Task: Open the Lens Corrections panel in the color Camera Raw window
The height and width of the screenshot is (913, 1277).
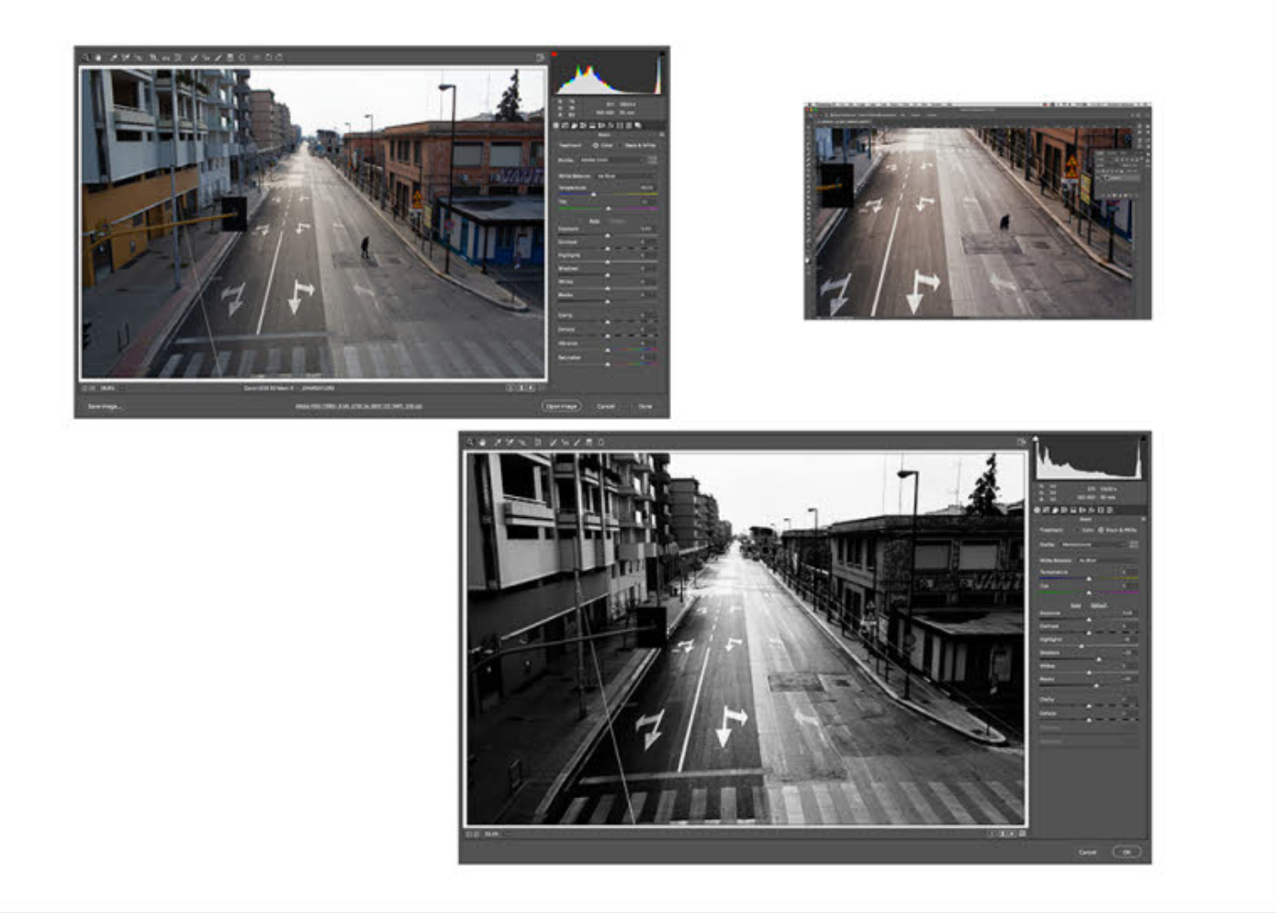Action: (x=601, y=126)
